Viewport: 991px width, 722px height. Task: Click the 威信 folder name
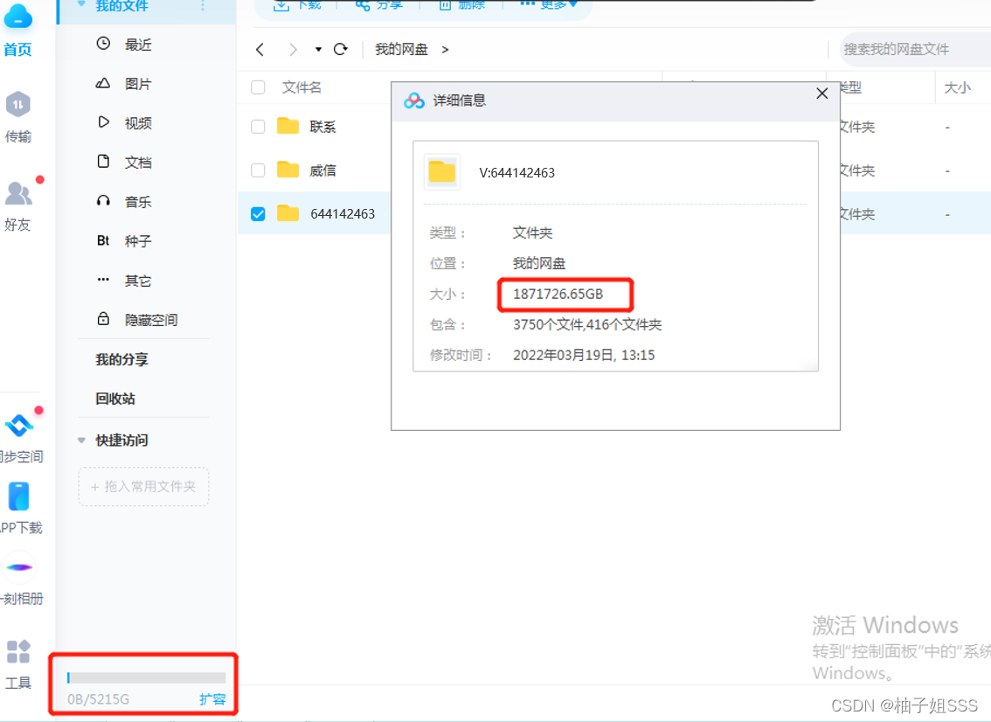click(322, 170)
